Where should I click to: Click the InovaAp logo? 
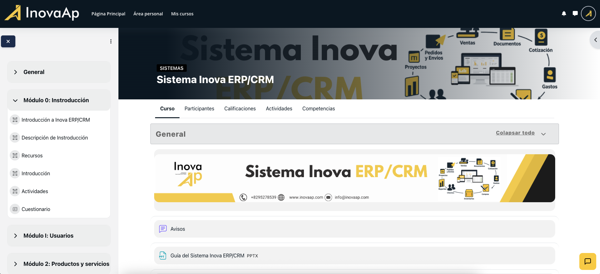[42, 13]
